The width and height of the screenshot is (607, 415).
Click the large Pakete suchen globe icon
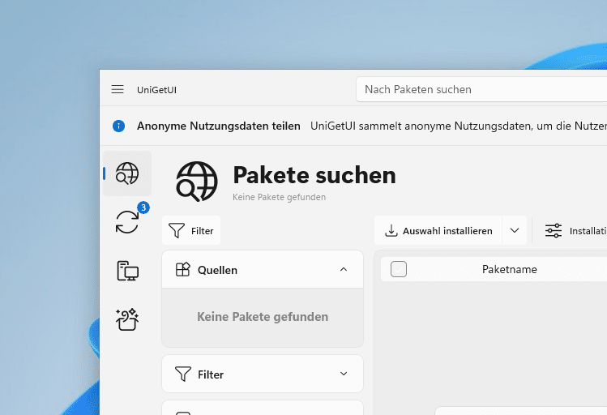(197, 182)
